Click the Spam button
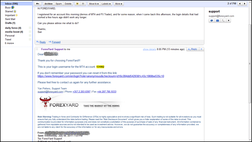 [x=59, y=4]
